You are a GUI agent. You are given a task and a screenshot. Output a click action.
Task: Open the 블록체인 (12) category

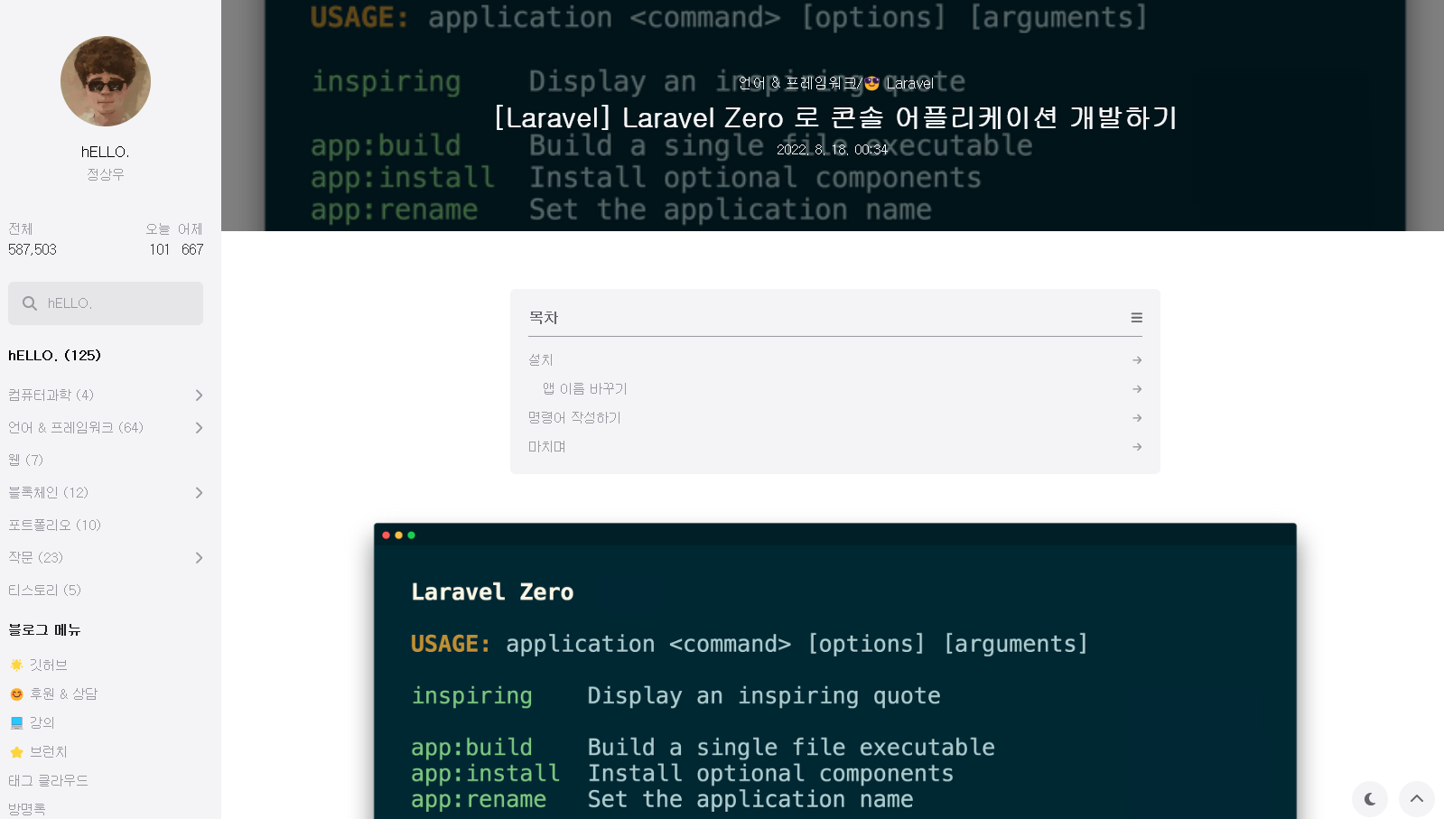[x=49, y=492]
